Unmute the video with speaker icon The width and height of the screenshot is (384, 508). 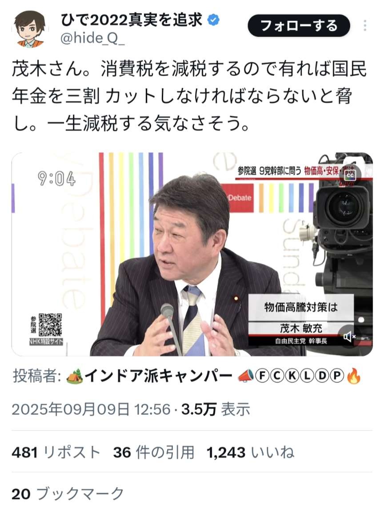349,337
